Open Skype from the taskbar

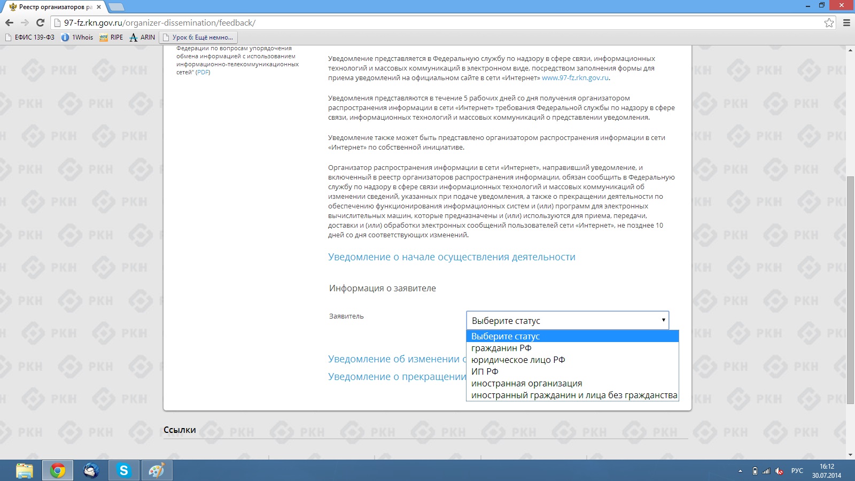(124, 470)
